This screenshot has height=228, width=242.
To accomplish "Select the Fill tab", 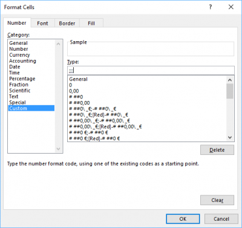I will (x=91, y=24).
